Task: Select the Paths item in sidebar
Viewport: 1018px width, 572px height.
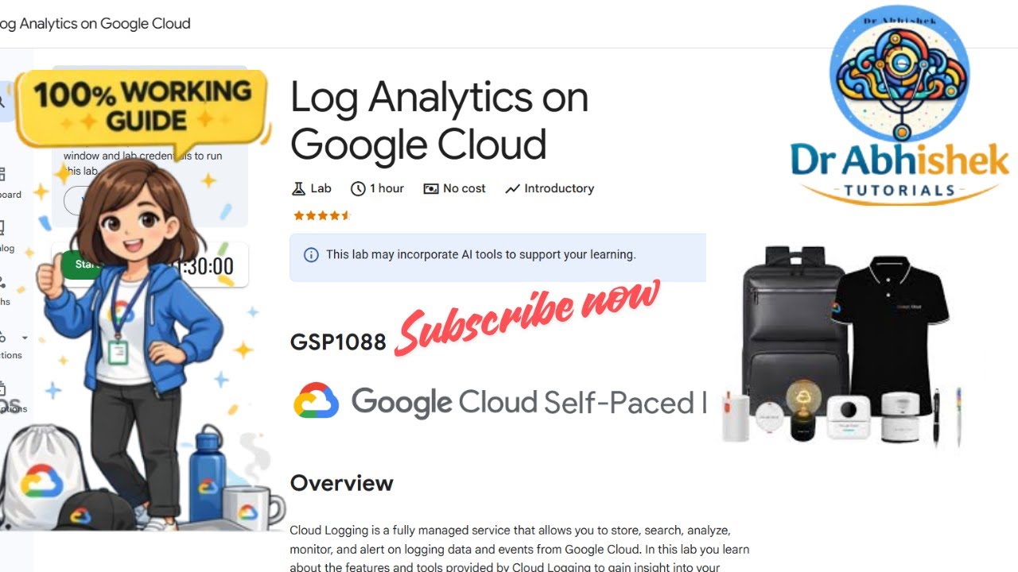Action: point(4,291)
